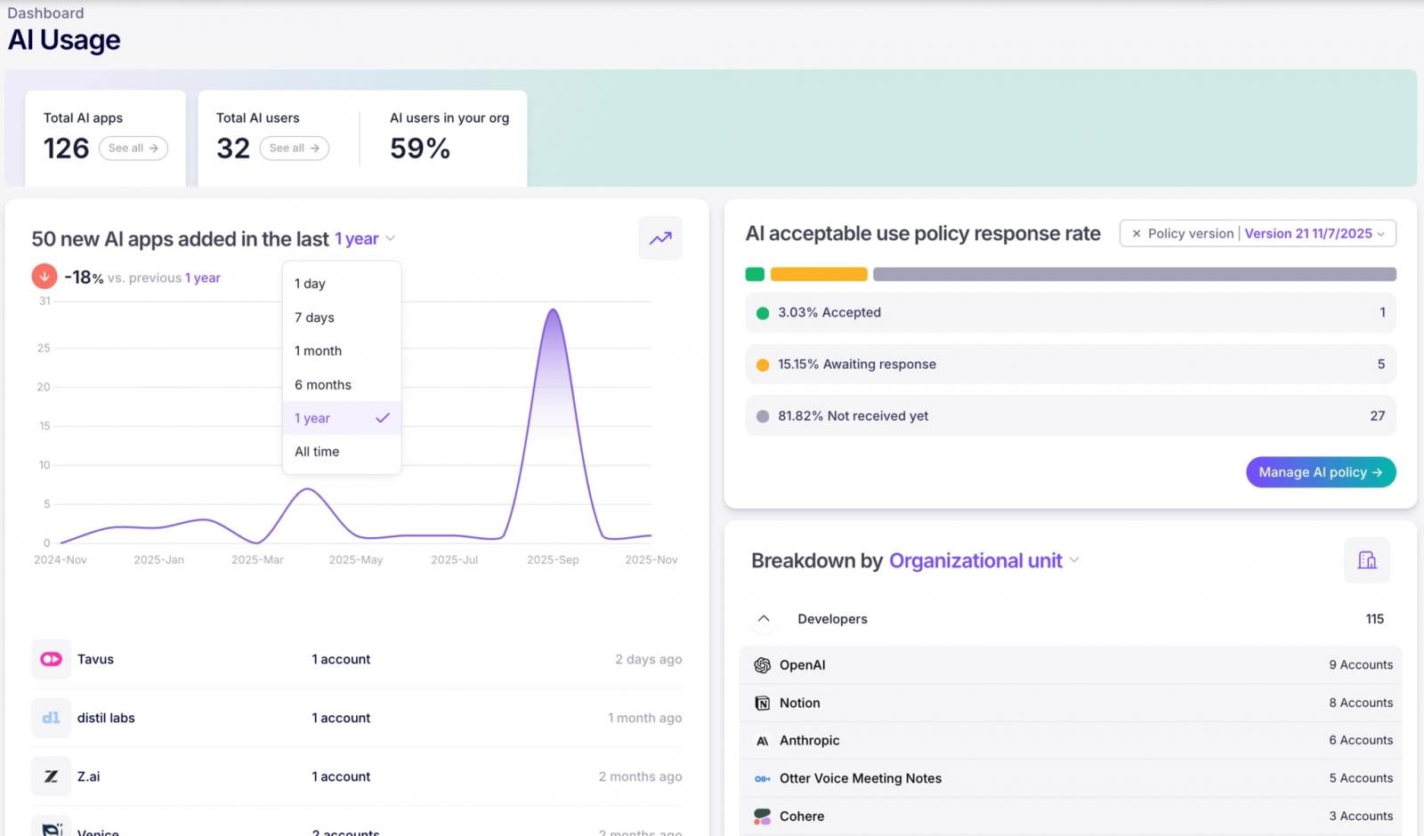Click the Awaiting response segment of the progress bar
Viewport: 1424px width, 836px height.
[x=819, y=274]
